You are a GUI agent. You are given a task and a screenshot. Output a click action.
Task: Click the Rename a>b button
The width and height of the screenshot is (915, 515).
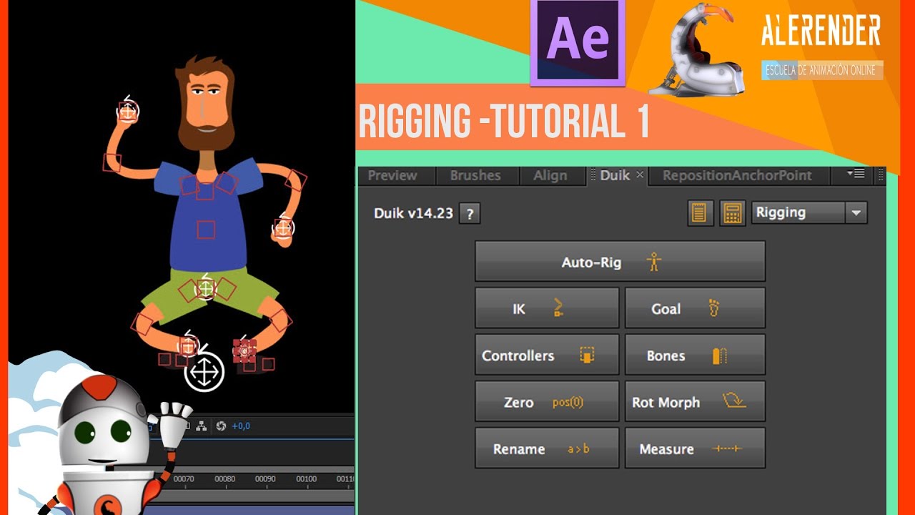[x=547, y=448]
